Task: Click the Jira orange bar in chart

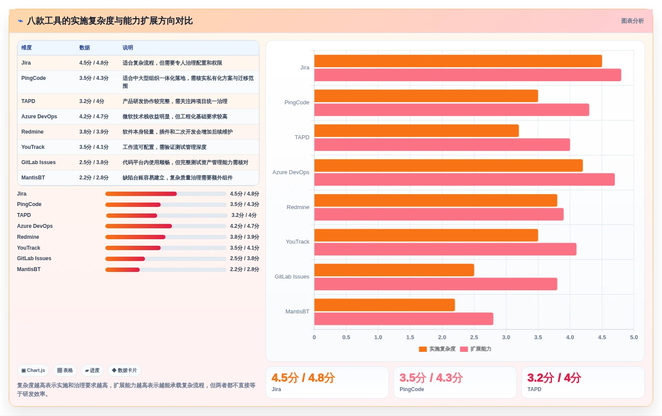Action: [458, 61]
